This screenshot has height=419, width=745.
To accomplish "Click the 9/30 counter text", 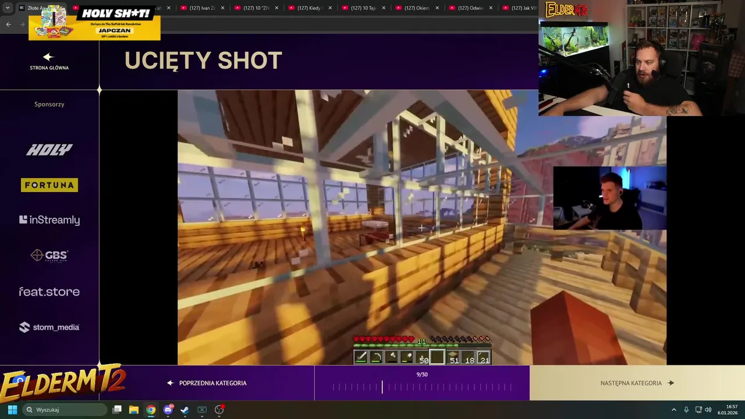I will [422, 374].
